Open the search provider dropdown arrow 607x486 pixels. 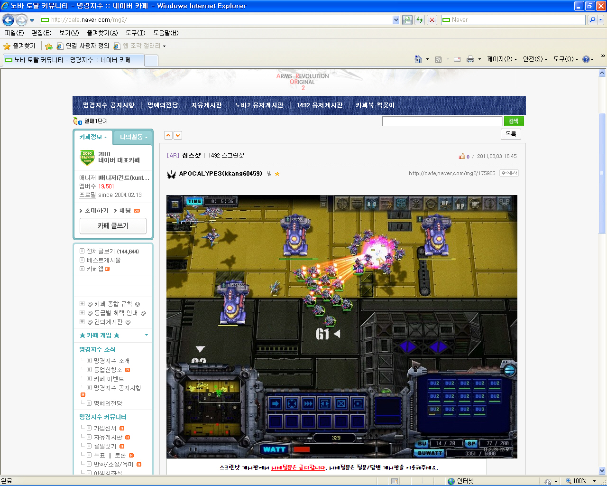point(601,20)
